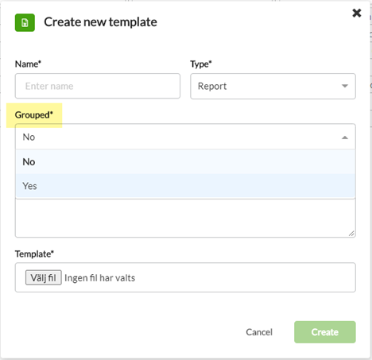Open the Type dropdown showing Report
372x360 pixels.
click(x=273, y=86)
